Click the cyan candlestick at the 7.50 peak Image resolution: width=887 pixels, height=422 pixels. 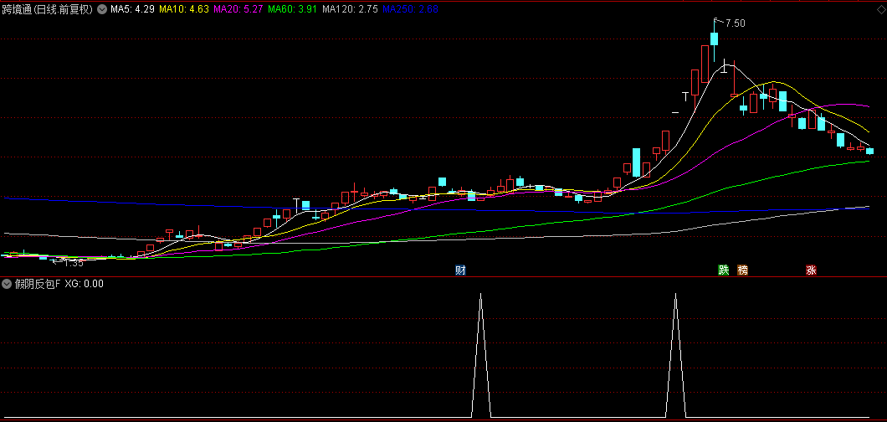[714, 39]
